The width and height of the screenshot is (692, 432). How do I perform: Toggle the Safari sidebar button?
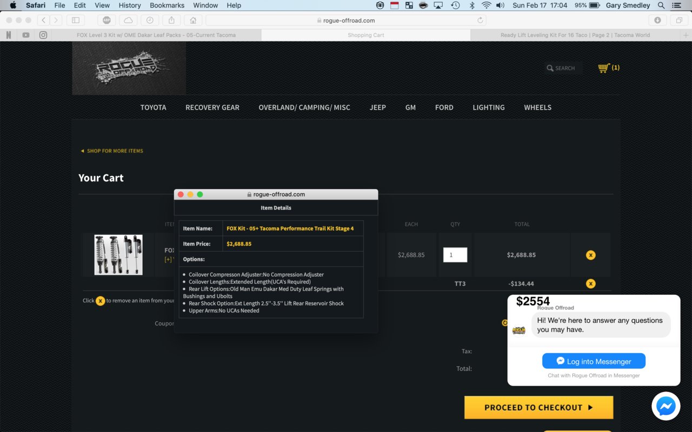coord(75,20)
